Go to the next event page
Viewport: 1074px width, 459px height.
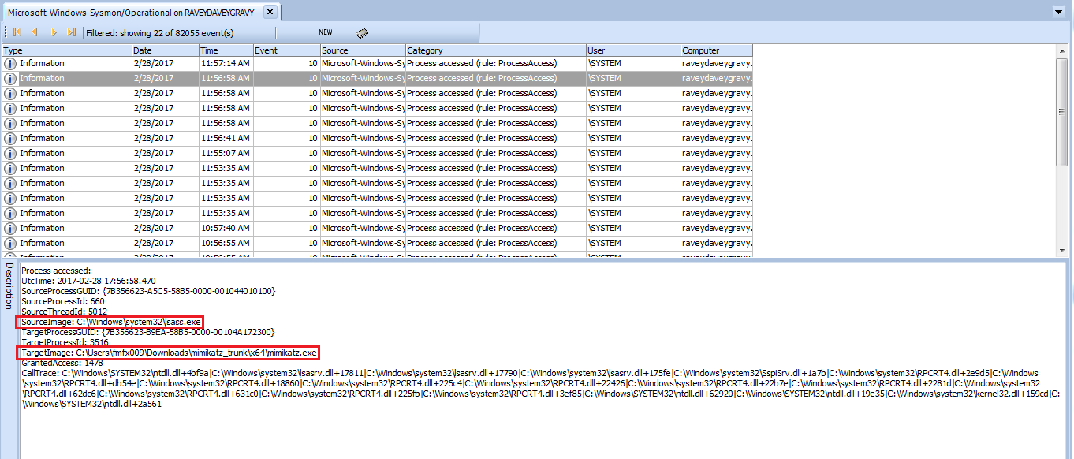pos(54,32)
